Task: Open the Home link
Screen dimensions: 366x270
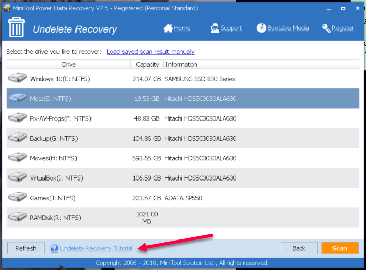Action: (182, 28)
